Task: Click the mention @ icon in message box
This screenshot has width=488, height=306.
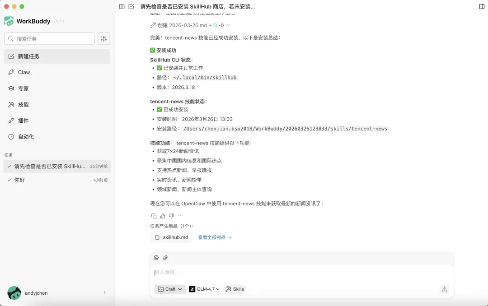Action: [x=156, y=257]
